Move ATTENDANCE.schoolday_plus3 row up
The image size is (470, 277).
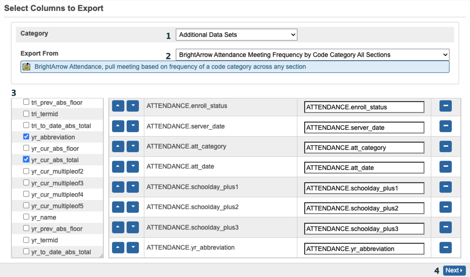click(118, 227)
